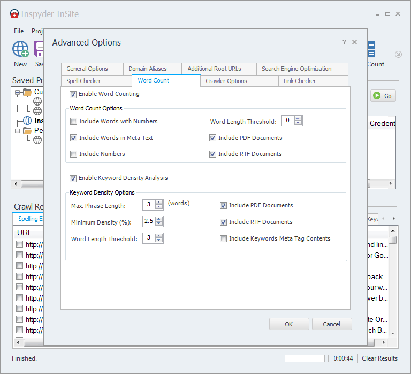
Task: Click the Go button in main window
Action: (383, 96)
